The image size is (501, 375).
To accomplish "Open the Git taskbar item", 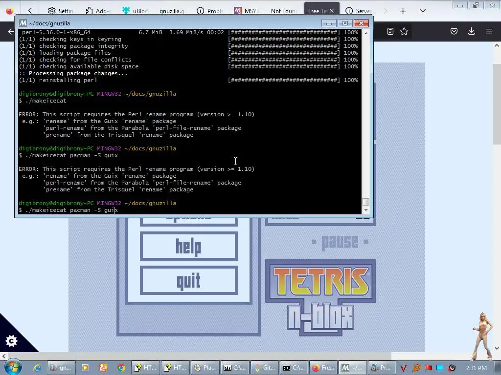I will point(265,368).
